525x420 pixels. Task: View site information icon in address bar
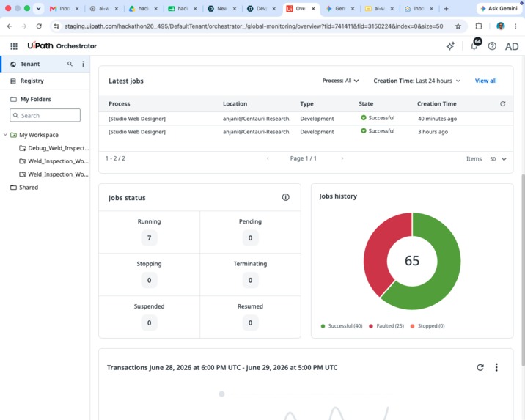point(56,26)
